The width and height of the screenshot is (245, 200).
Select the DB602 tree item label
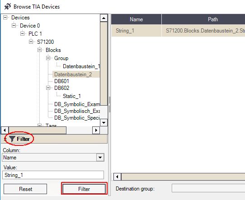(x=62, y=88)
